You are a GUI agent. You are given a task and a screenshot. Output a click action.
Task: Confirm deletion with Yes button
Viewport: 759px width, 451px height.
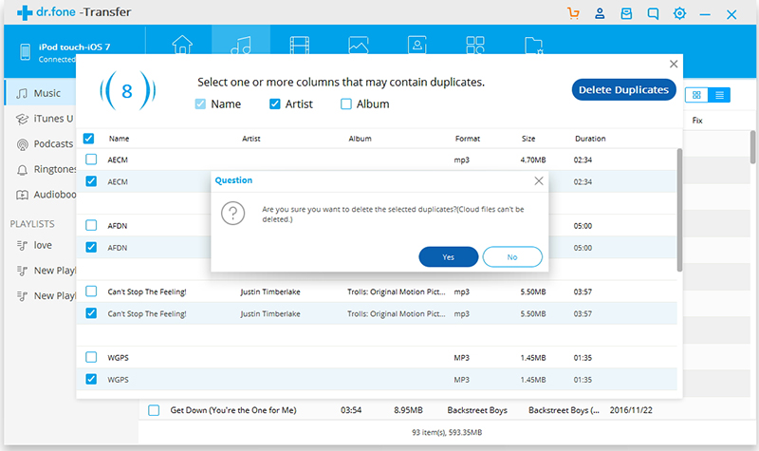(448, 256)
